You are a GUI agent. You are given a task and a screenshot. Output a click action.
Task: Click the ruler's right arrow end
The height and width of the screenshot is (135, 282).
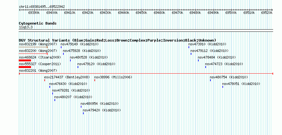tap(272, 10)
